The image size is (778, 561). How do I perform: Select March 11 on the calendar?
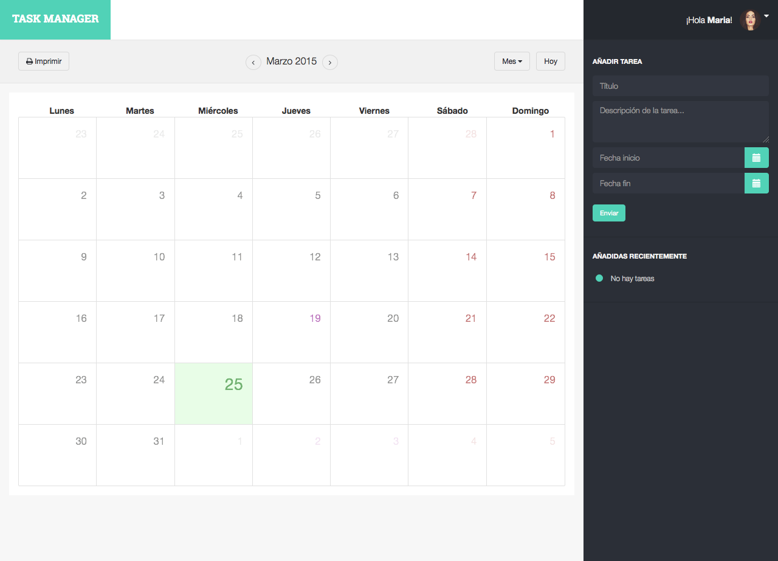214,271
